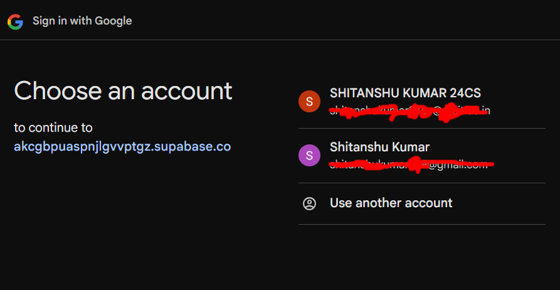The width and height of the screenshot is (560, 290).
Task: Click the Choose an account heading
Action: (x=123, y=91)
